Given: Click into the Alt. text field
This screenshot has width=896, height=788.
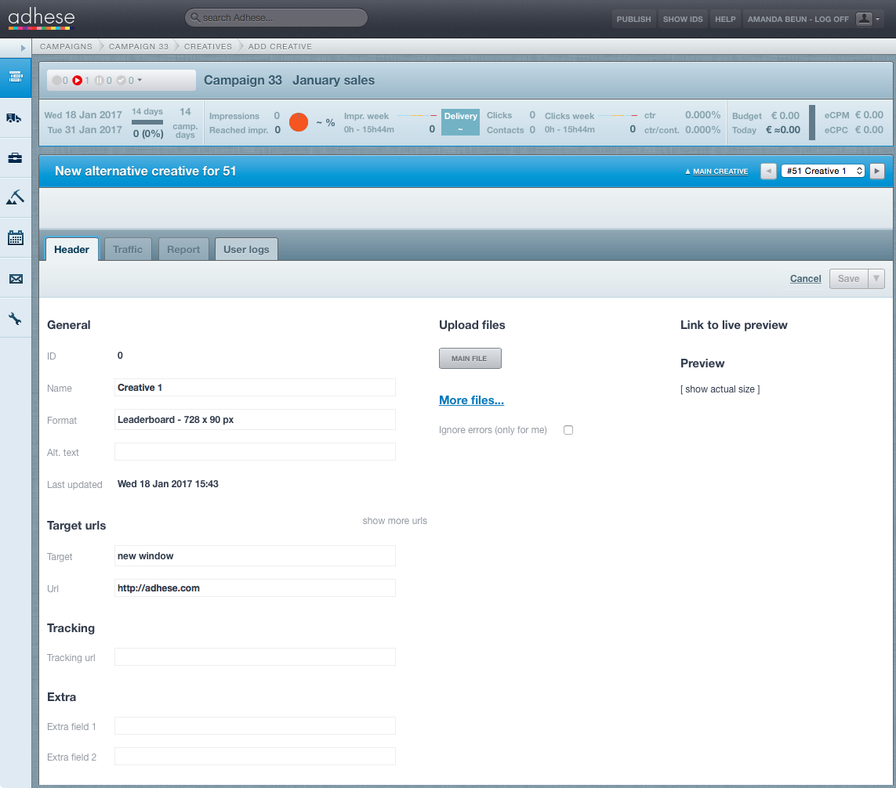Looking at the screenshot, I should (255, 452).
